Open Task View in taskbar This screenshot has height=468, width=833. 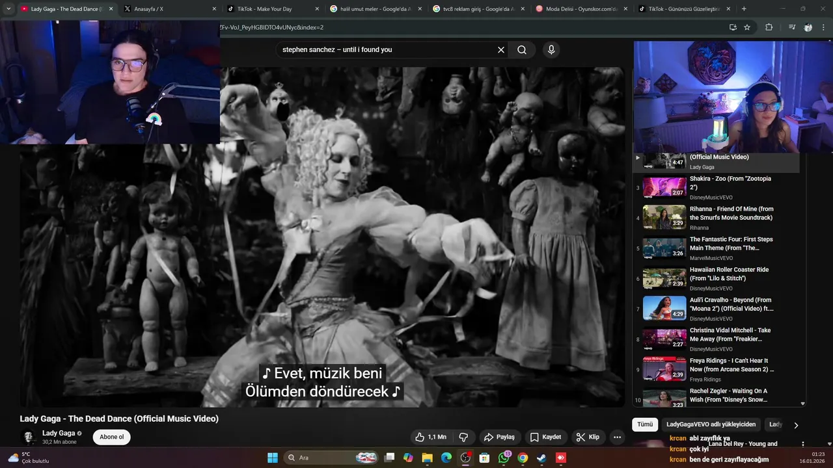(x=389, y=458)
